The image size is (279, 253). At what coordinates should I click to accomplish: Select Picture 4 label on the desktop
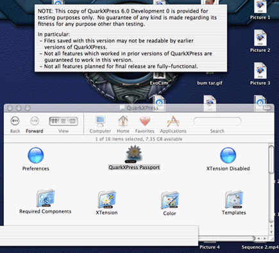[x=210, y=247]
